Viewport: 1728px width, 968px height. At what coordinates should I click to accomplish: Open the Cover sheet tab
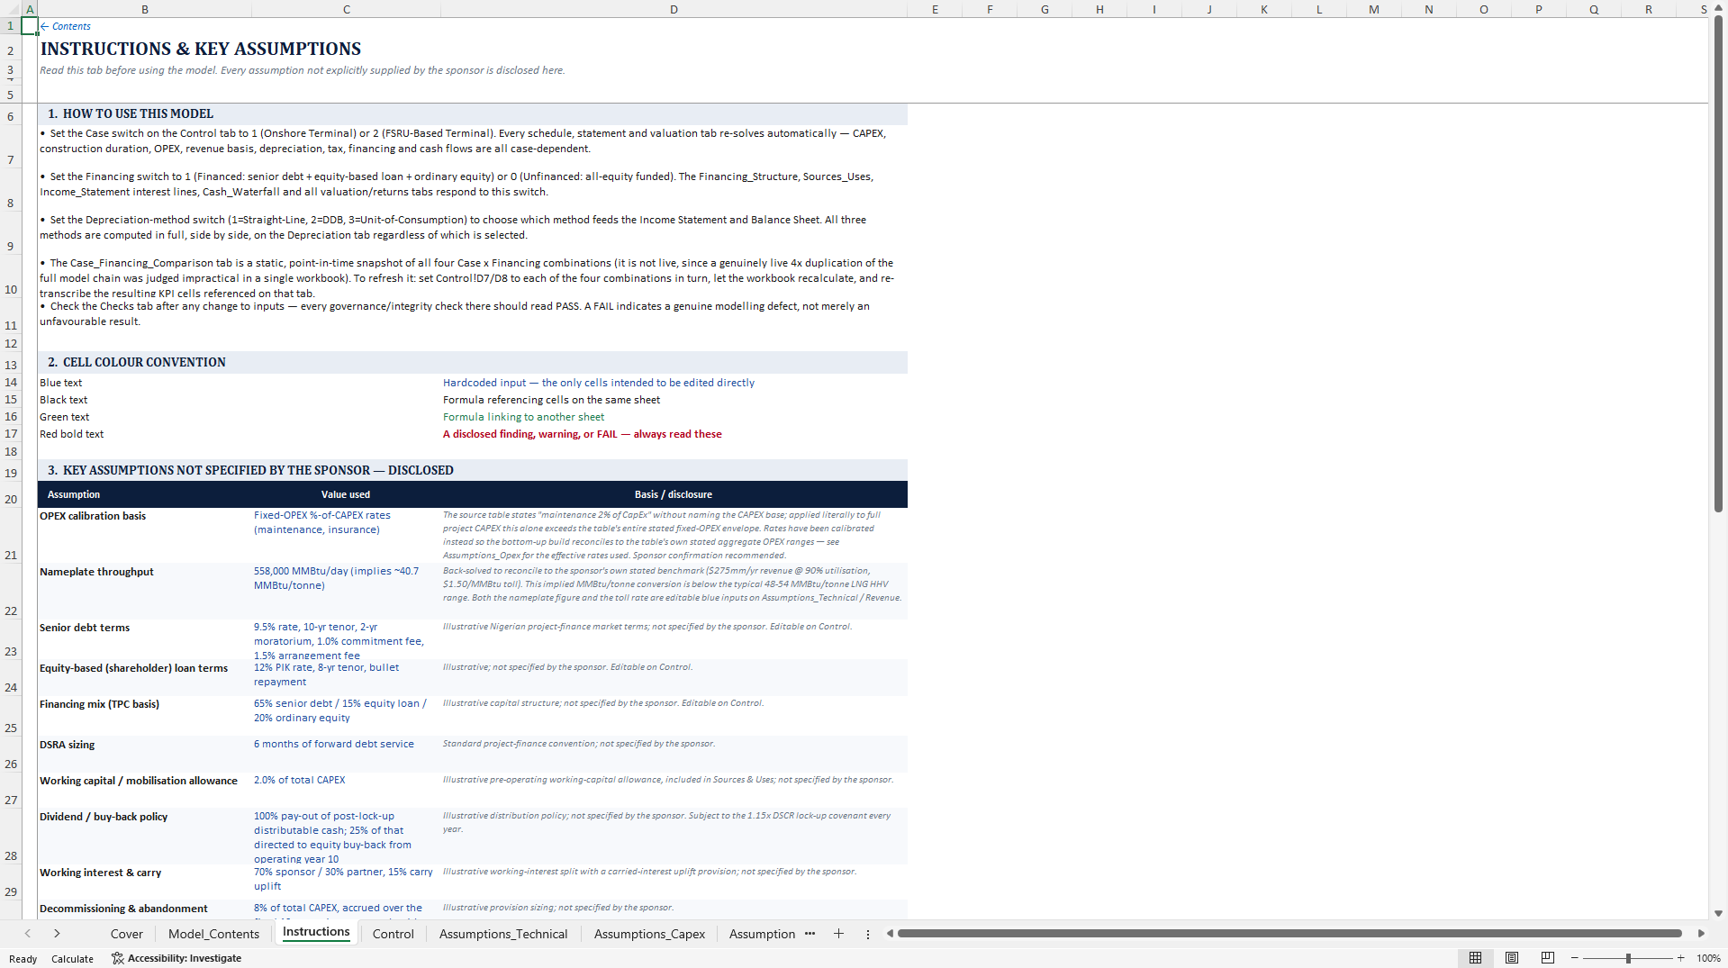[x=127, y=934]
